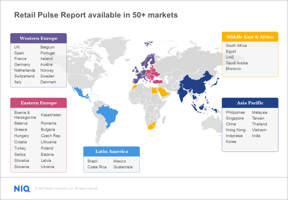Click the 'Indonesia' entry
The image size is (288, 200).
[x=234, y=136]
